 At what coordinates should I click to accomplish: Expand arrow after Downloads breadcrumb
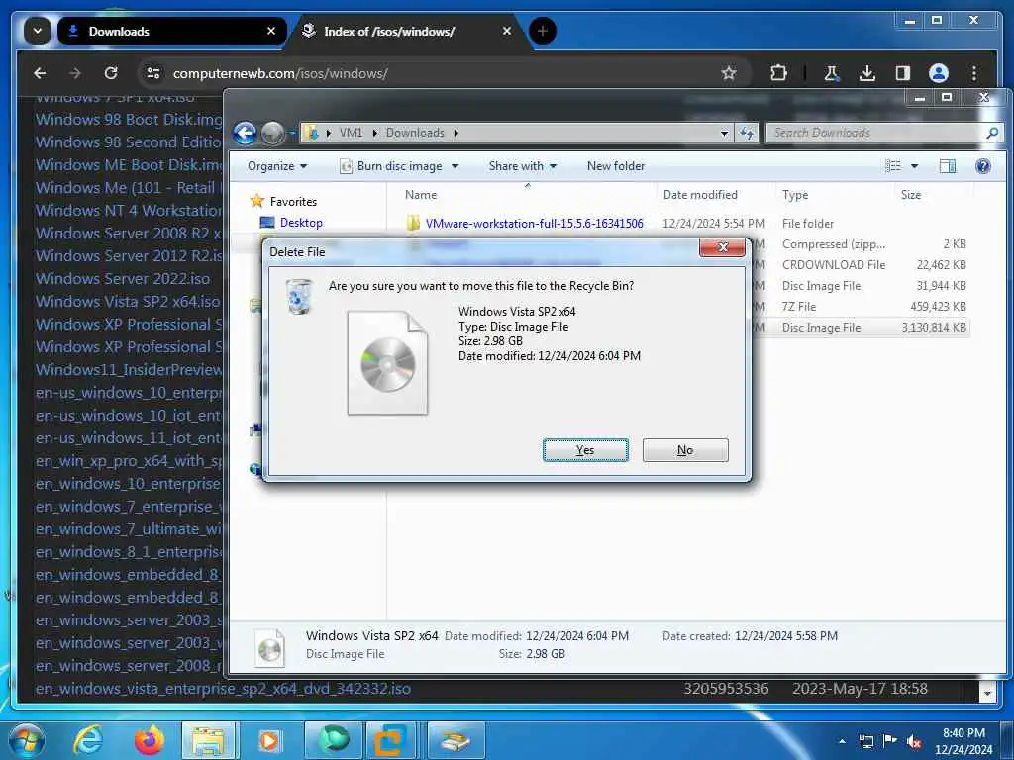pyautogui.click(x=456, y=133)
